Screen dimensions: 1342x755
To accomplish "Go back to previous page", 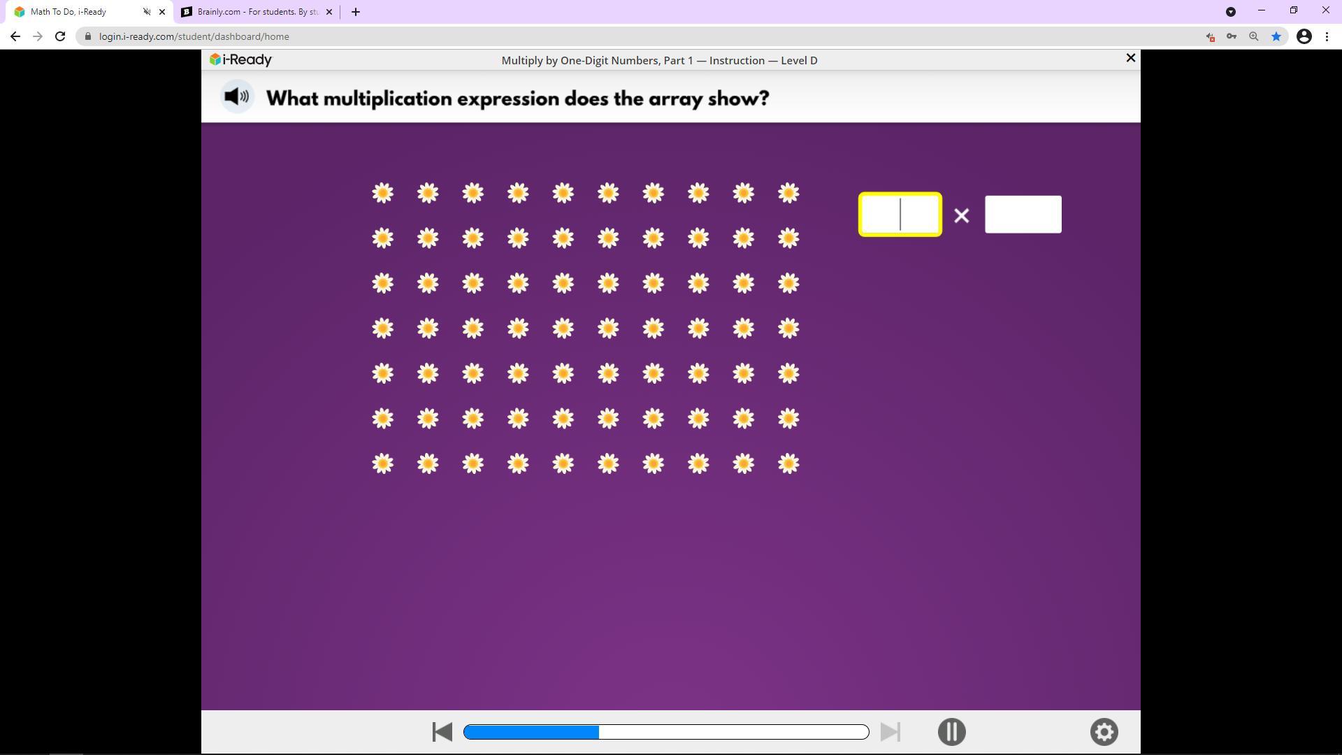I will (x=15, y=36).
